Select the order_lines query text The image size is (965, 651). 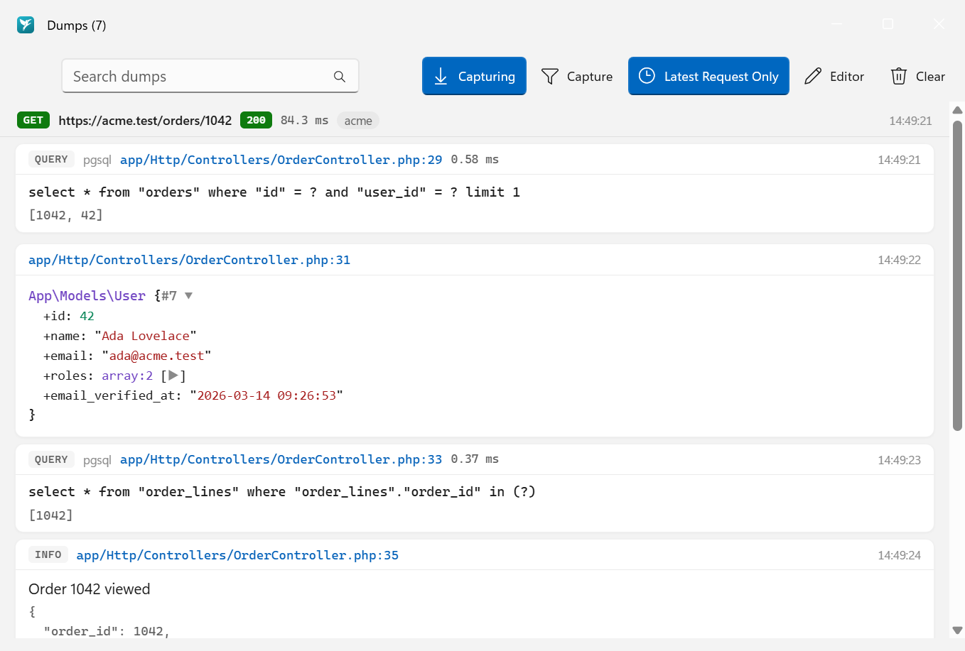[x=282, y=492]
